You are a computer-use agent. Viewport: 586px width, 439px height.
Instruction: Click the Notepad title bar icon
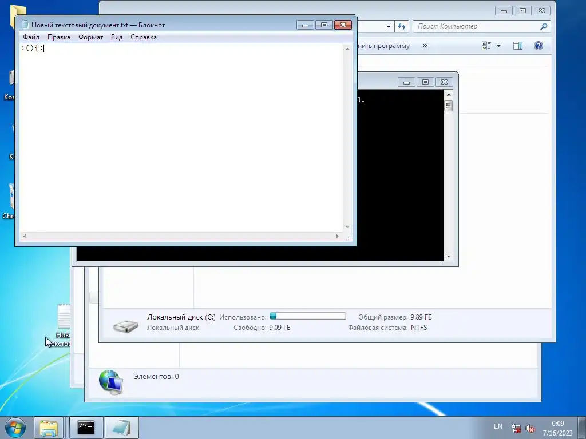(x=25, y=25)
